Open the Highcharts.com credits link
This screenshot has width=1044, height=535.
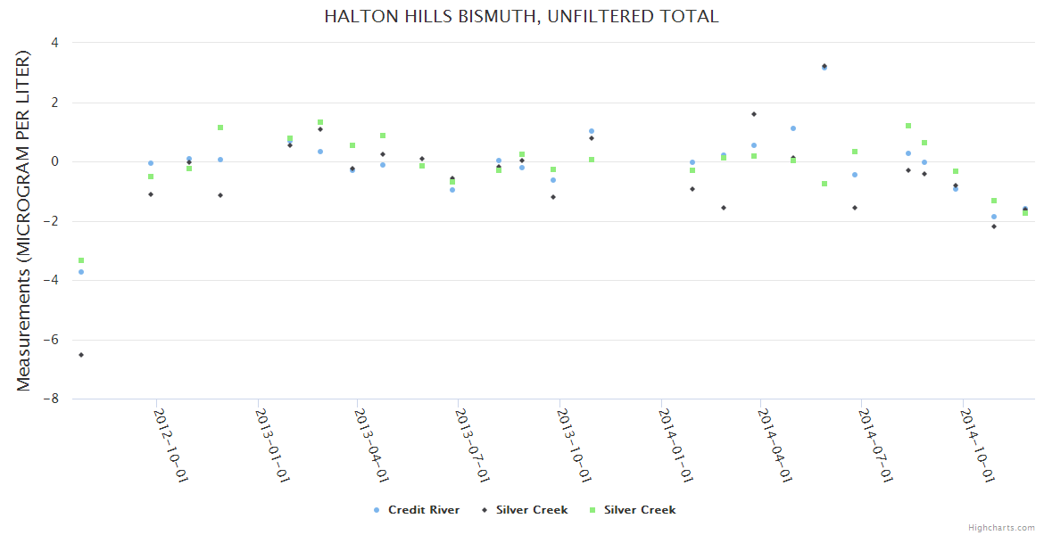tap(1001, 527)
